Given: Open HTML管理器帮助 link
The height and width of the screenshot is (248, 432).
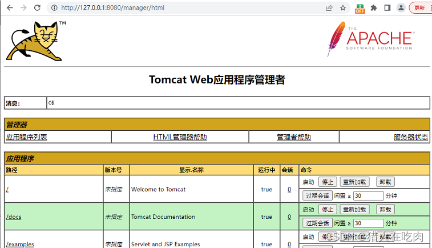Looking at the screenshot, I should (x=180, y=137).
